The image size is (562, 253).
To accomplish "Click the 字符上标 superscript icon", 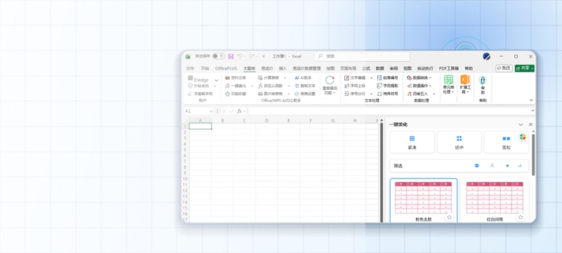I will tap(346, 86).
